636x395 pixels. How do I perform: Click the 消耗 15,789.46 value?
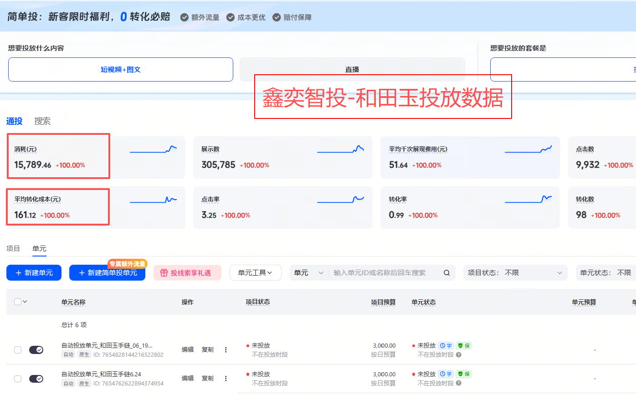33,165
